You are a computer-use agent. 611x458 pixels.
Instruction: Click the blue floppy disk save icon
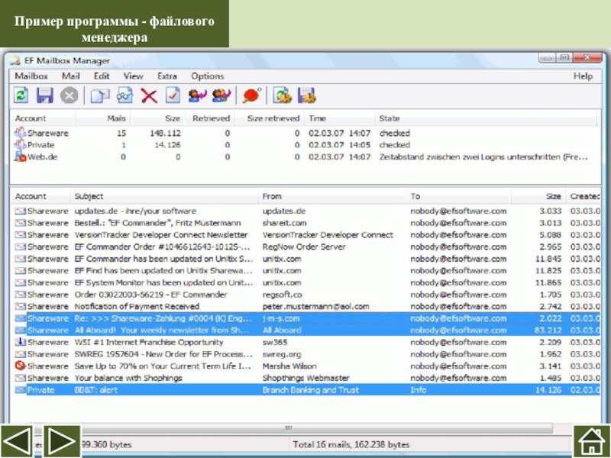[x=45, y=95]
